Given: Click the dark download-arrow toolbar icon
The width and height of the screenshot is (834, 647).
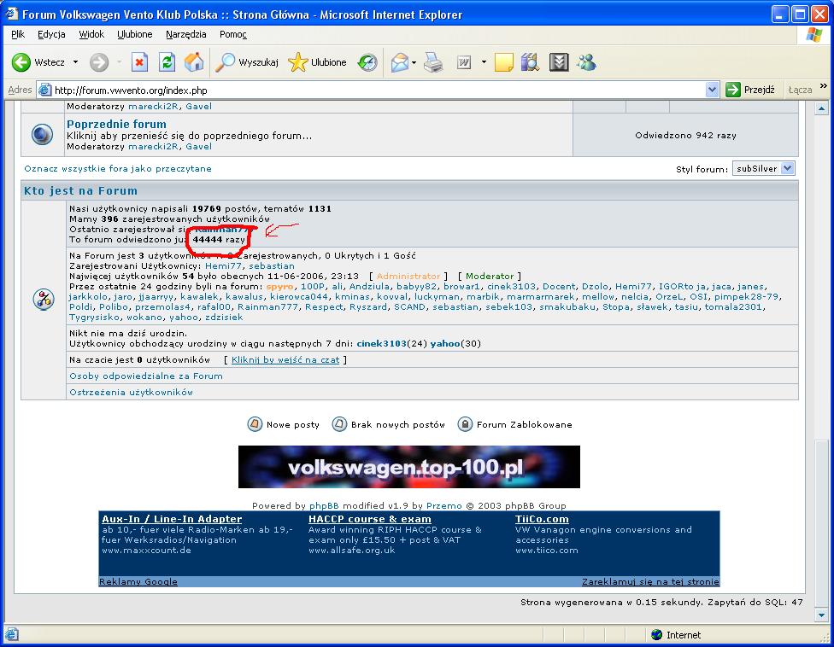Looking at the screenshot, I should (x=559, y=62).
